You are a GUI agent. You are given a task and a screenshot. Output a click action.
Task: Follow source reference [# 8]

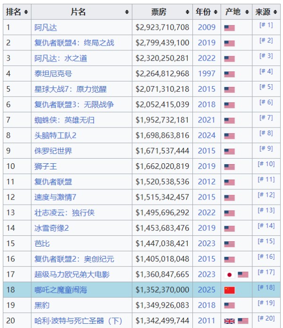pyautogui.click(x=266, y=133)
